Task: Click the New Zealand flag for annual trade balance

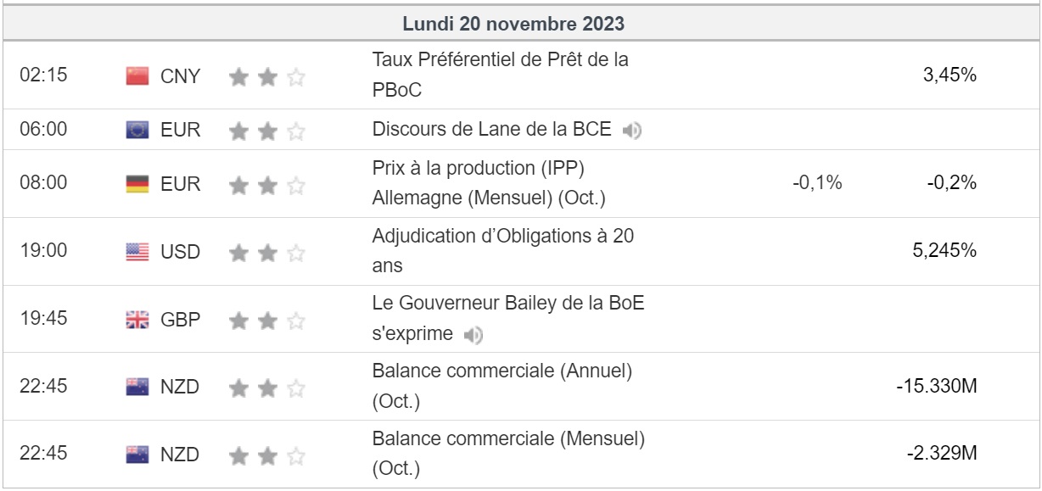Action: point(137,388)
